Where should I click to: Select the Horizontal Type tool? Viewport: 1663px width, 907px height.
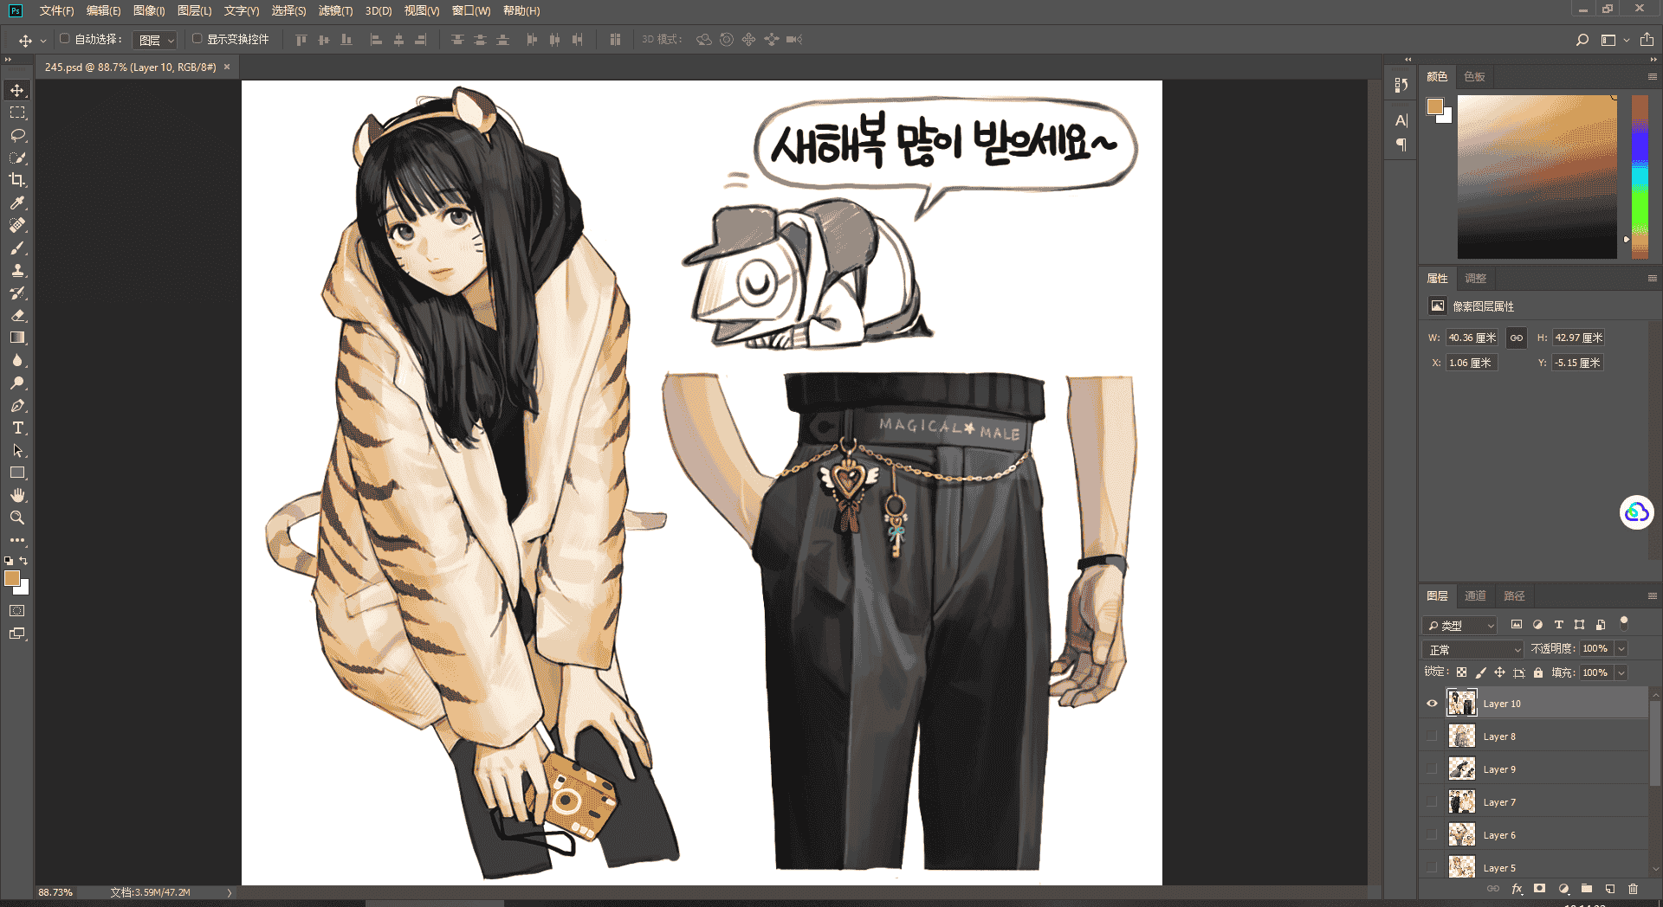coord(17,428)
